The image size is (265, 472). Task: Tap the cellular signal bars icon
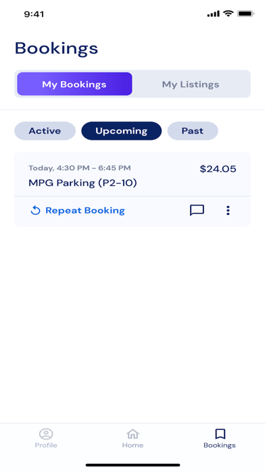[x=214, y=14]
